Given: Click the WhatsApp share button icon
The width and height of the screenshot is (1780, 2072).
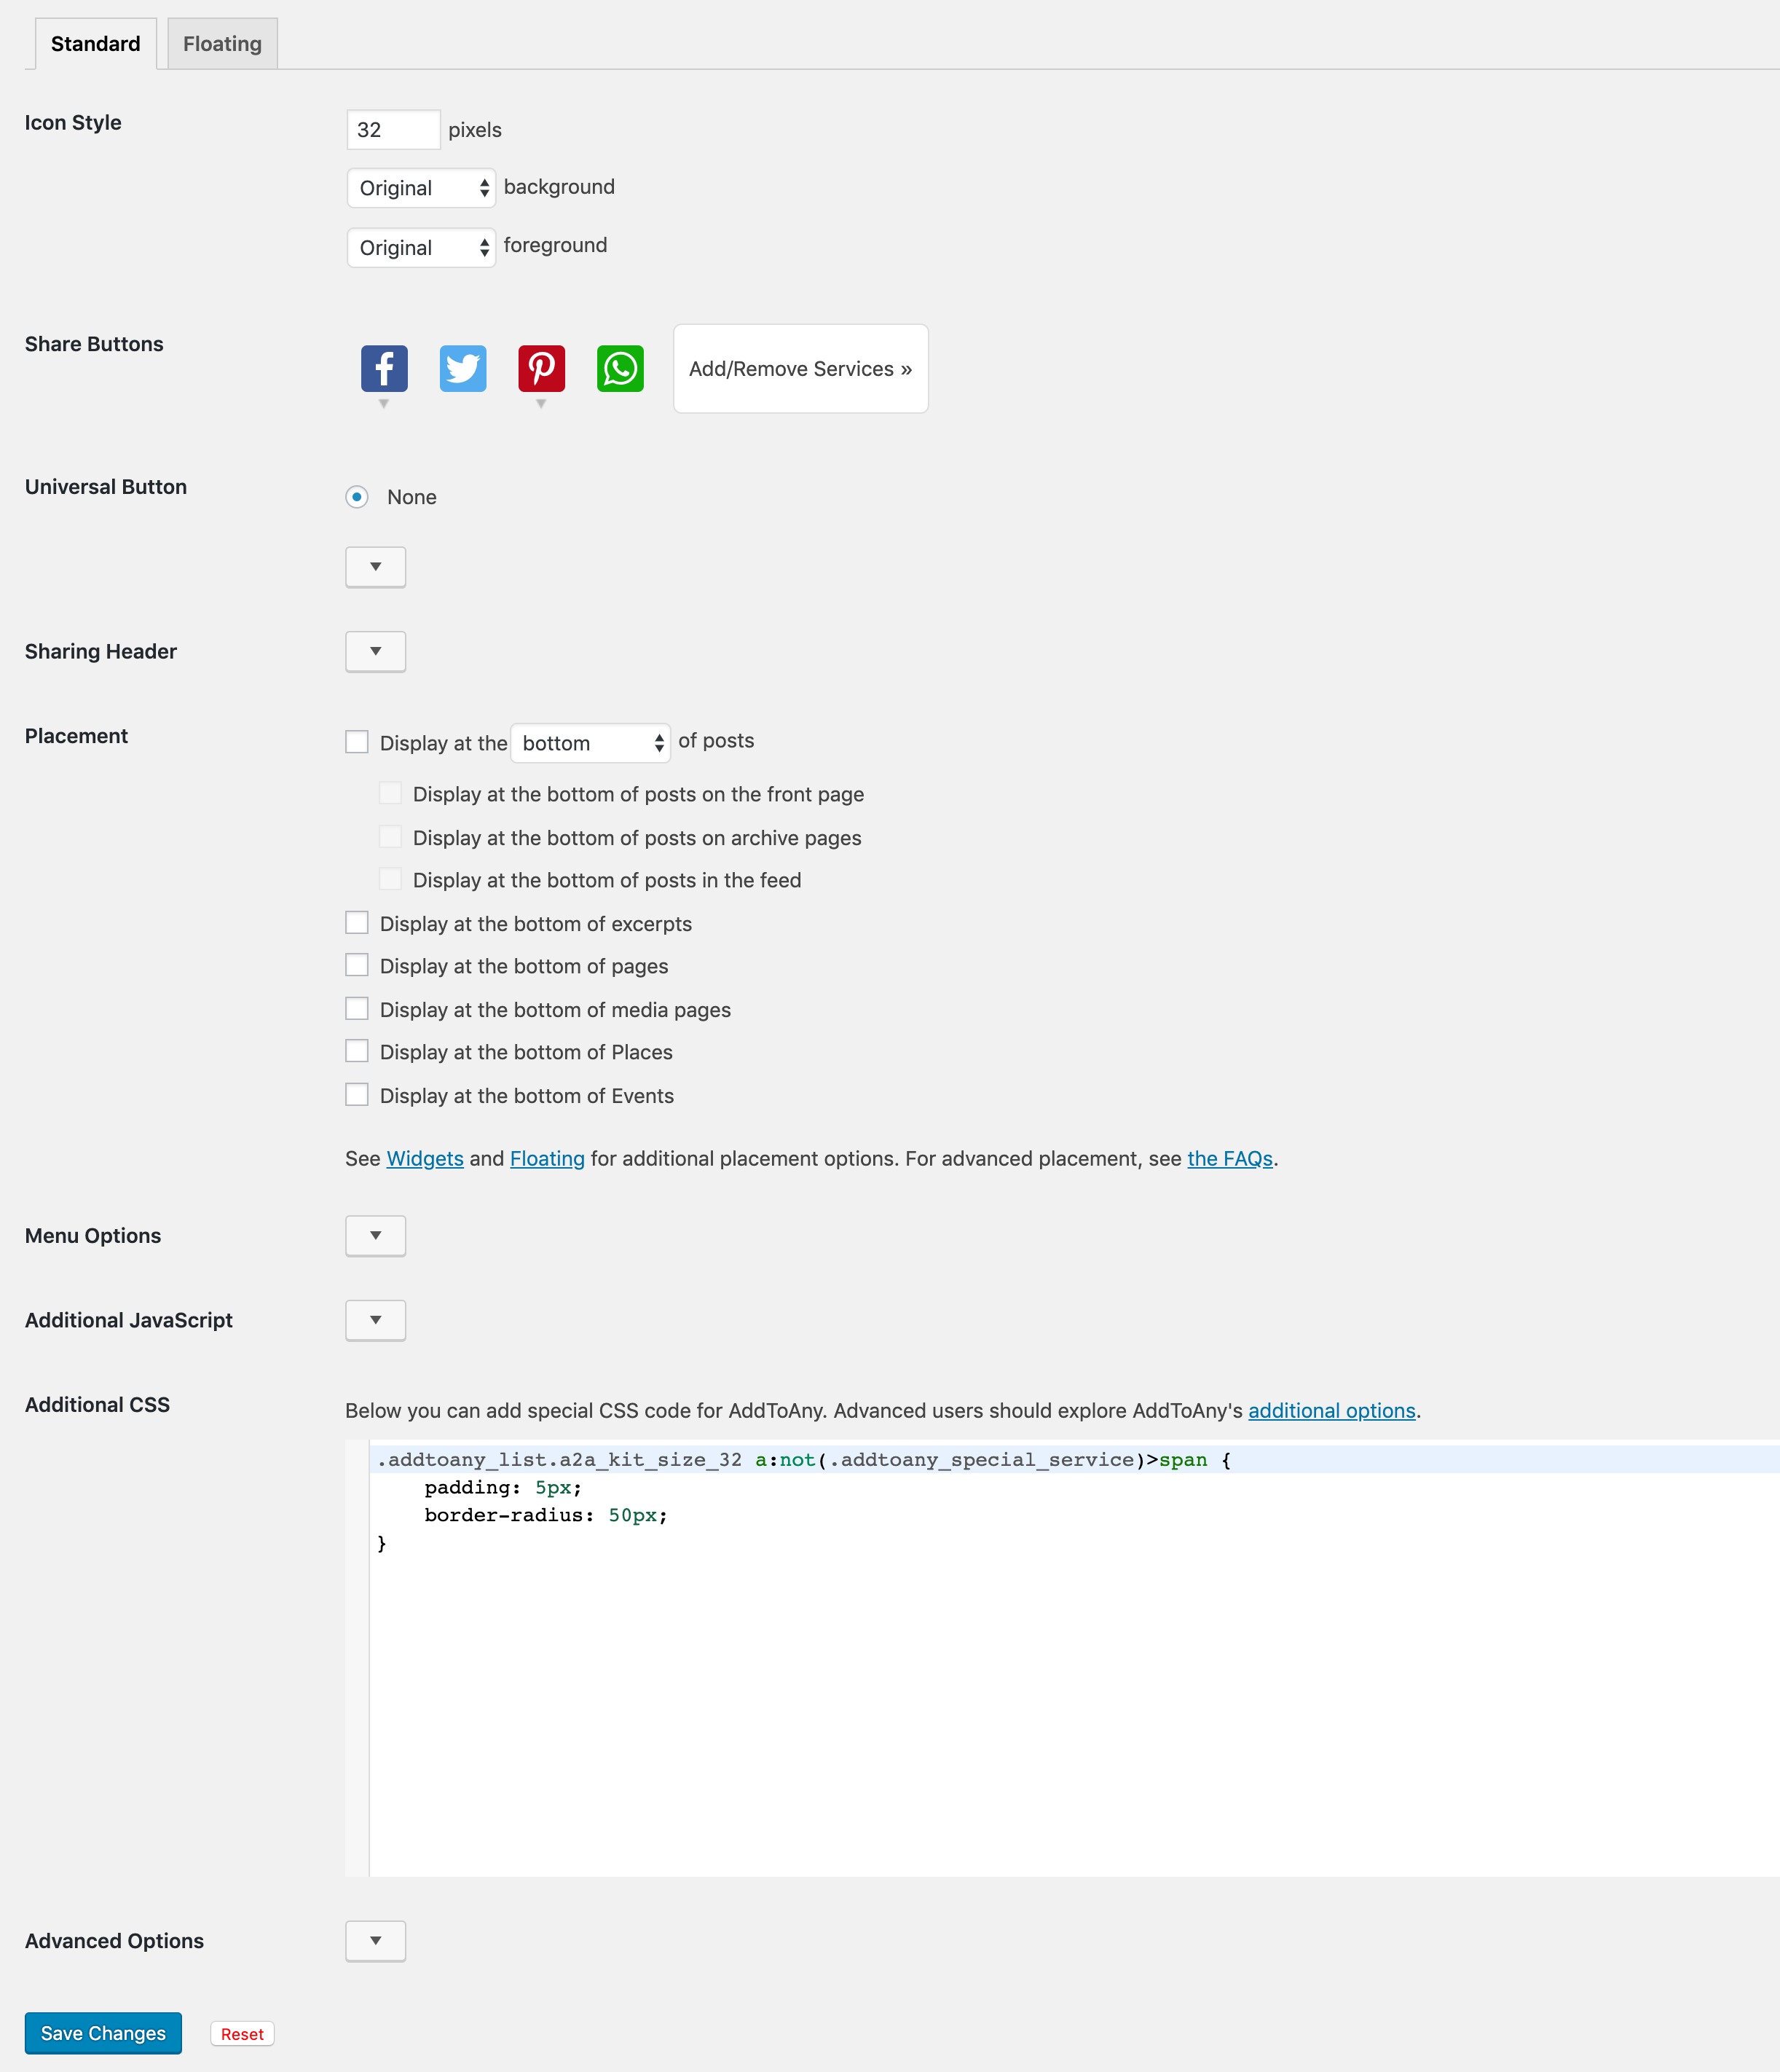Looking at the screenshot, I should click(x=621, y=368).
